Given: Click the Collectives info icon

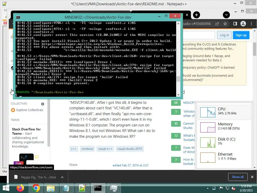Looking at the screenshot, I should pos(43,104).
